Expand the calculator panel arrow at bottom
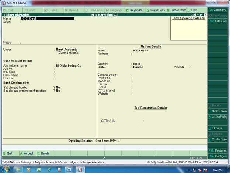This screenshot has height=173, width=230. (x=104, y=158)
